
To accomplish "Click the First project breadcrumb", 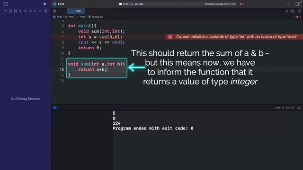I will click(x=57, y=17).
